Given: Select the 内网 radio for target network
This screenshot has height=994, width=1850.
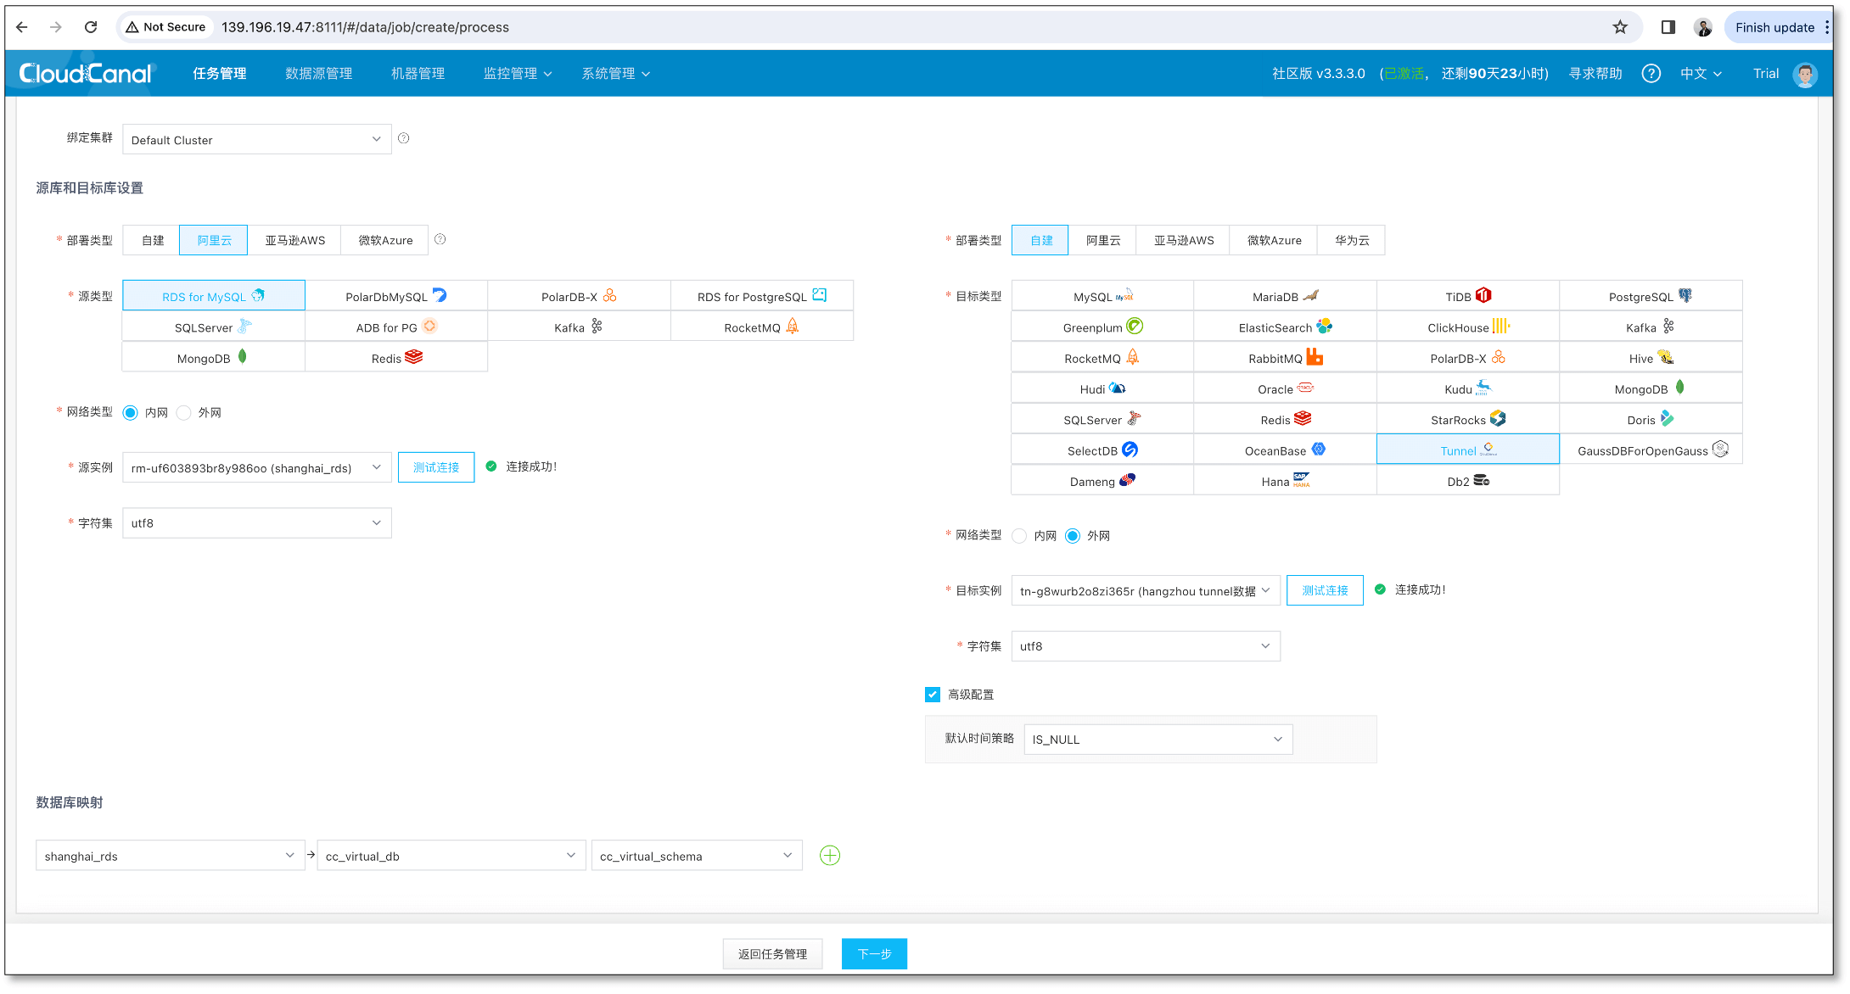Looking at the screenshot, I should coord(1019,536).
